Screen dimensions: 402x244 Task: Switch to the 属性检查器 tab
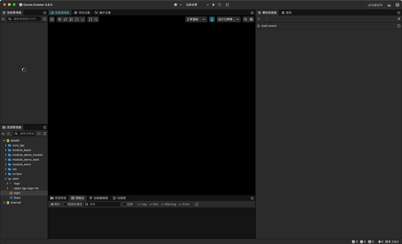267,13
